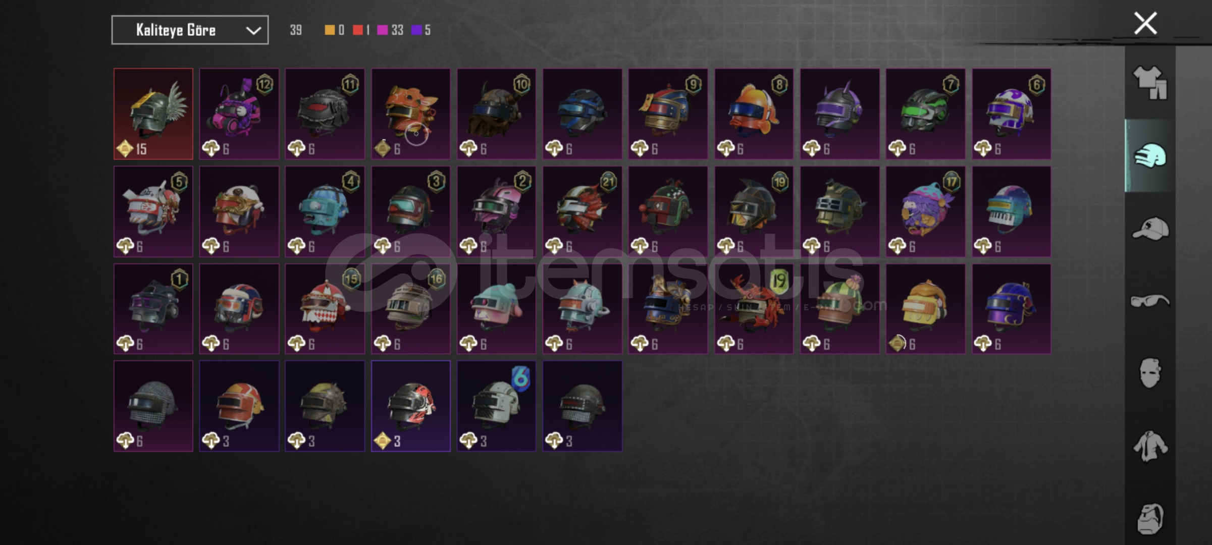Select the white helmet with blue 6 badge
This screenshot has width=1212, height=545.
point(497,406)
